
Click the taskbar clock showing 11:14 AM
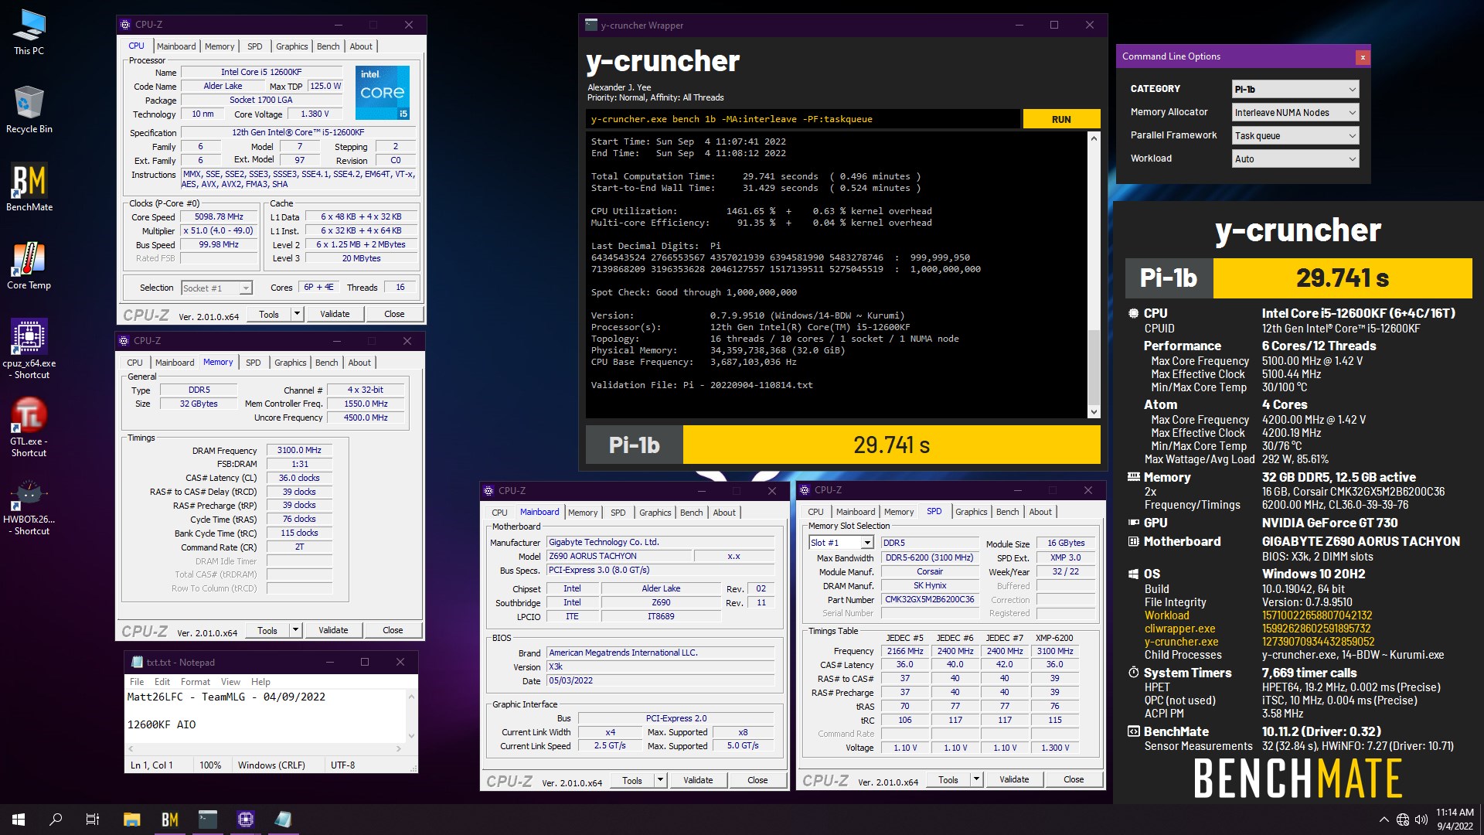(x=1455, y=820)
